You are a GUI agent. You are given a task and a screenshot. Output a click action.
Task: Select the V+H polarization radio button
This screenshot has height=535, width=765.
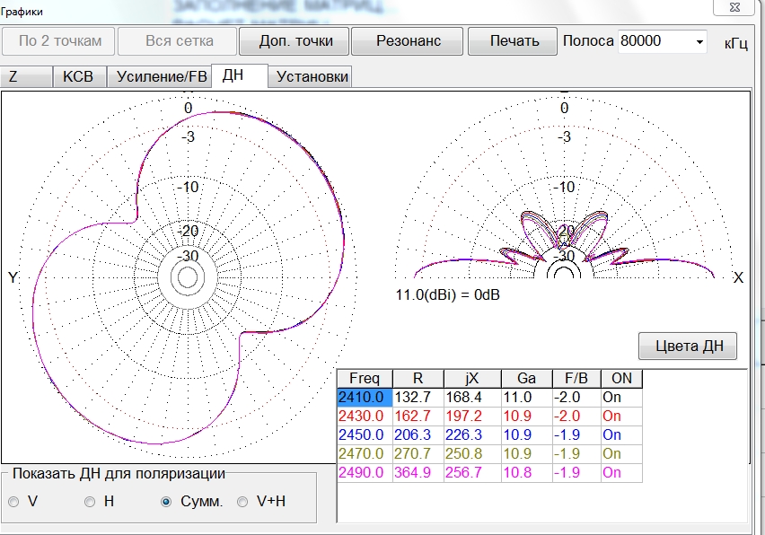(242, 503)
